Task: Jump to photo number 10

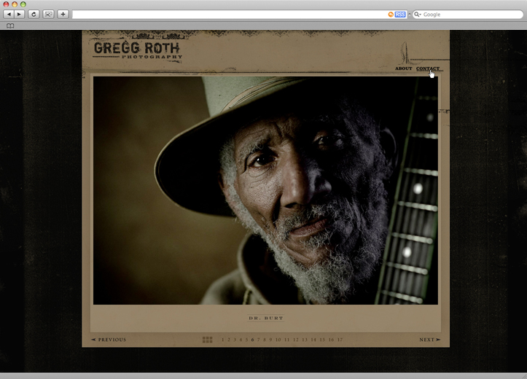Action: (278, 340)
